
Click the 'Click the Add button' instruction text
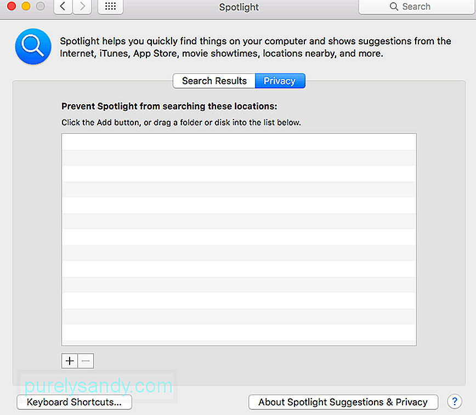(181, 122)
